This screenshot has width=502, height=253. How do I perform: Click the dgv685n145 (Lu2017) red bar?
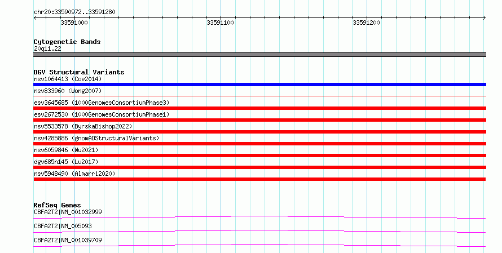(259, 167)
